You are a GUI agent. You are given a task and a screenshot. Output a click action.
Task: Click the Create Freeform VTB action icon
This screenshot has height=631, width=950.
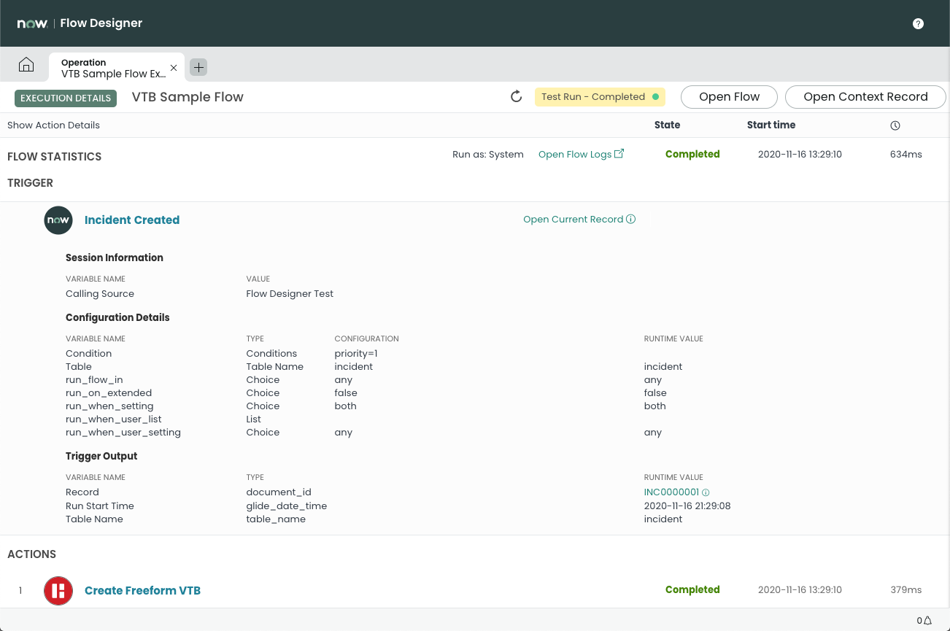coord(58,590)
